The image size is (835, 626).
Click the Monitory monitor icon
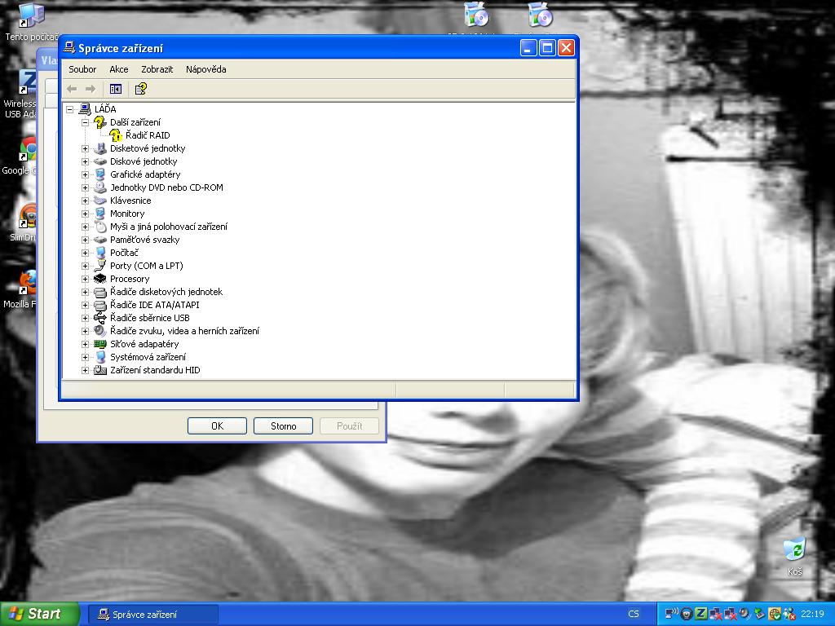click(x=100, y=214)
